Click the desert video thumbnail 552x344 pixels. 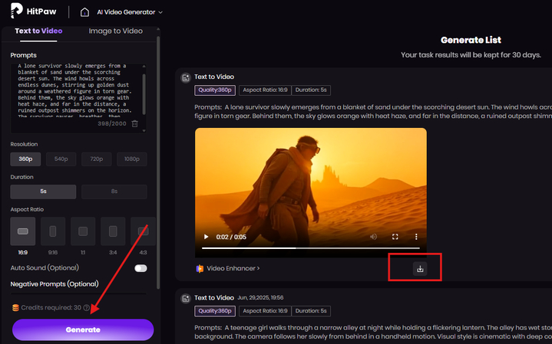pyautogui.click(x=310, y=192)
